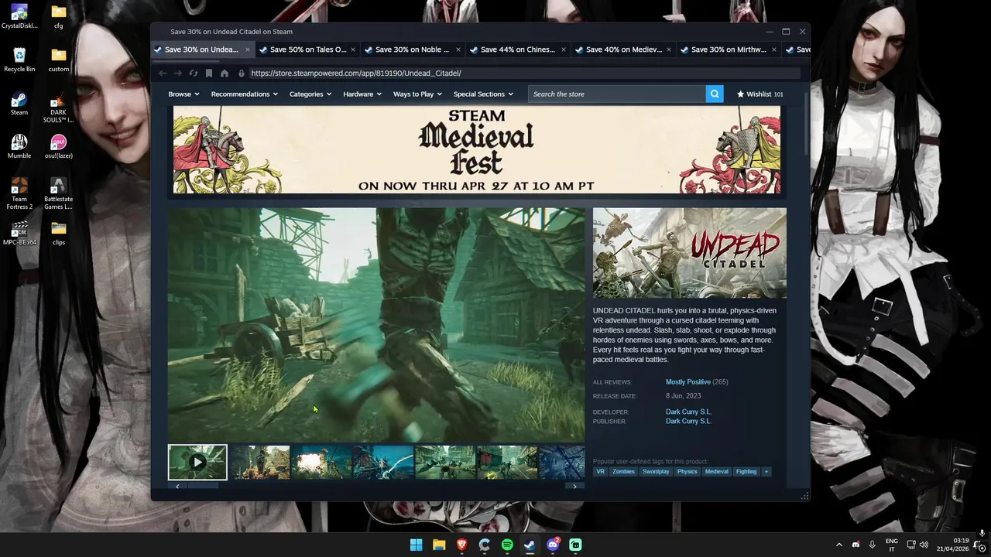Open the Recycle Bin on desktop
Screen dimensions: 991x557
click(19, 60)
